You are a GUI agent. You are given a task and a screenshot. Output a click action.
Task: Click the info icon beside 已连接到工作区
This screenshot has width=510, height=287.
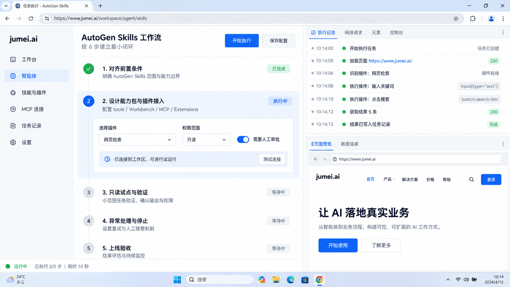point(107,159)
